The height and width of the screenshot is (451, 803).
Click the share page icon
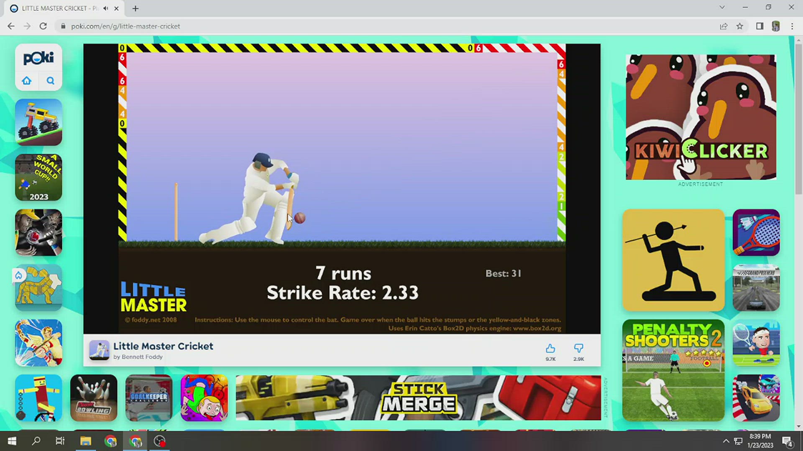(x=724, y=26)
